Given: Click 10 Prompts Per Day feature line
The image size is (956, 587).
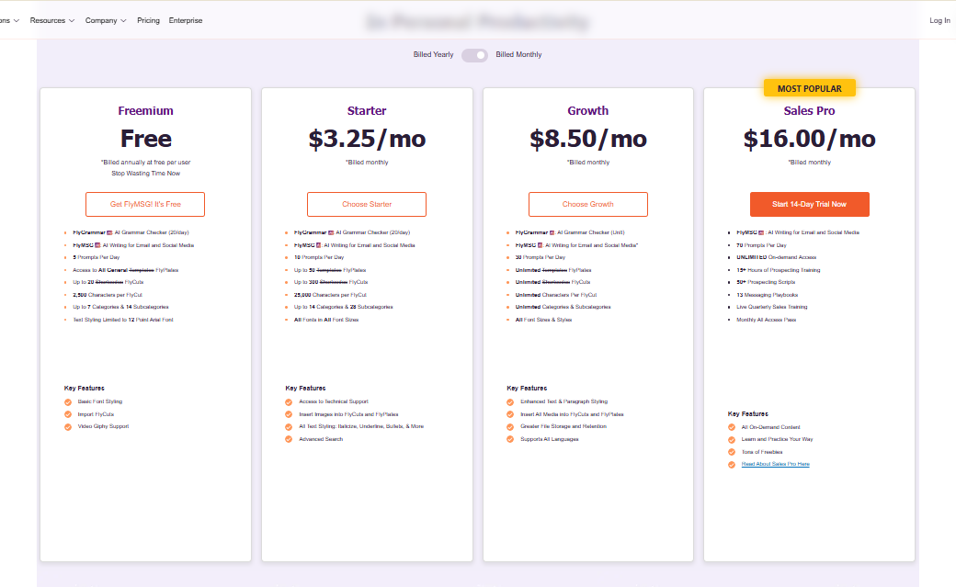Looking at the screenshot, I should click(319, 257).
